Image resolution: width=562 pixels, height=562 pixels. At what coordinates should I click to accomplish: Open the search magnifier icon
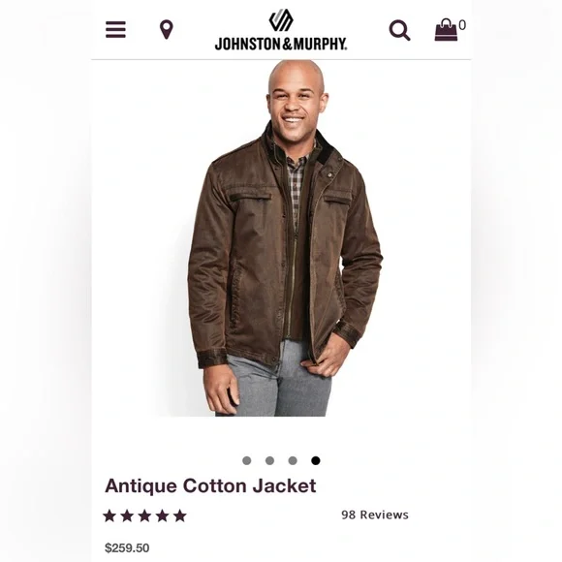pos(399,30)
